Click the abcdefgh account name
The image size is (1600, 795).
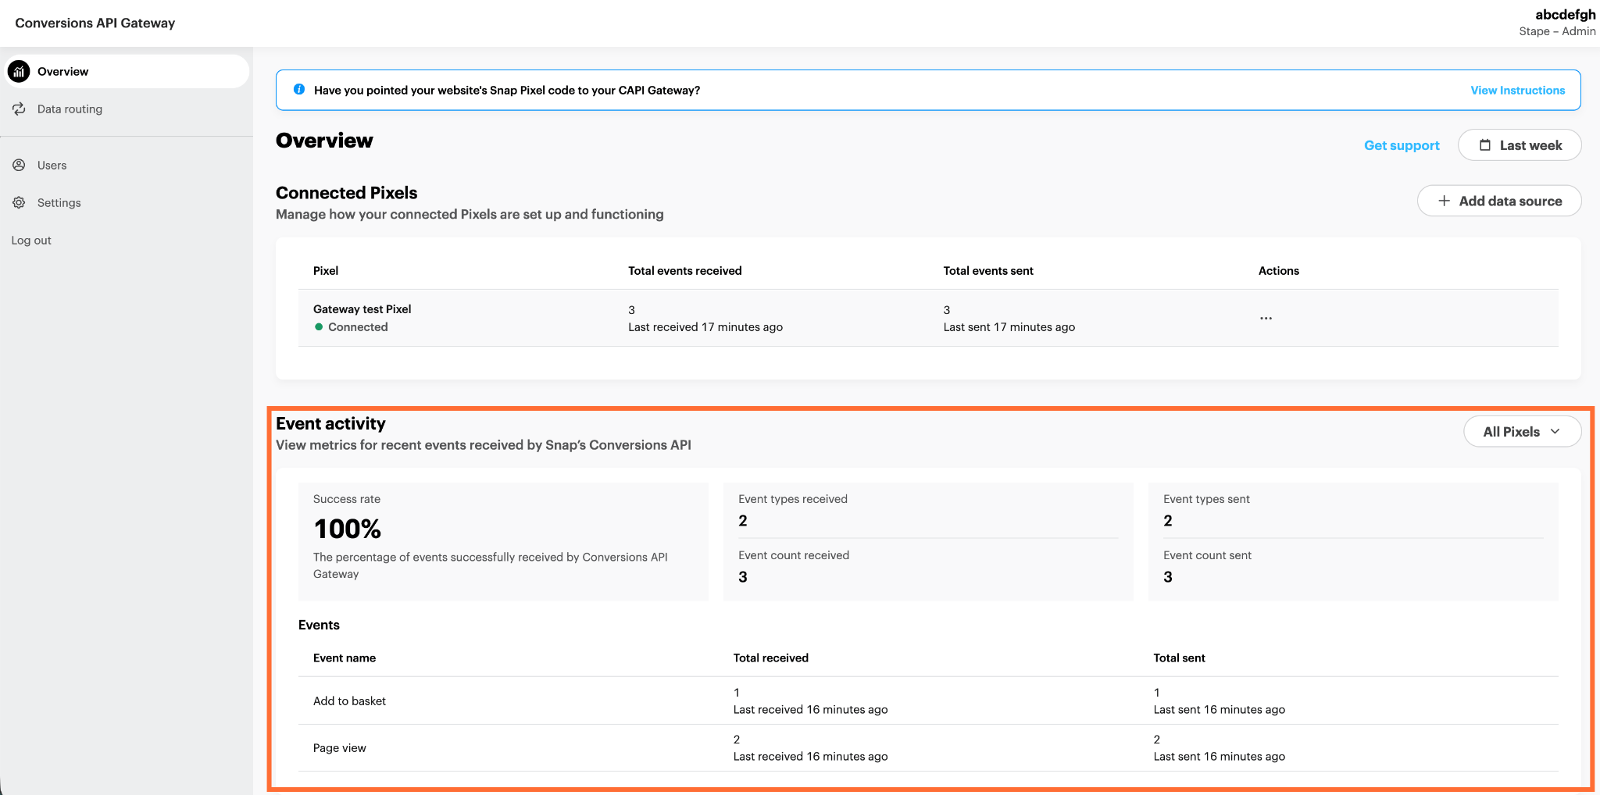pos(1565,15)
